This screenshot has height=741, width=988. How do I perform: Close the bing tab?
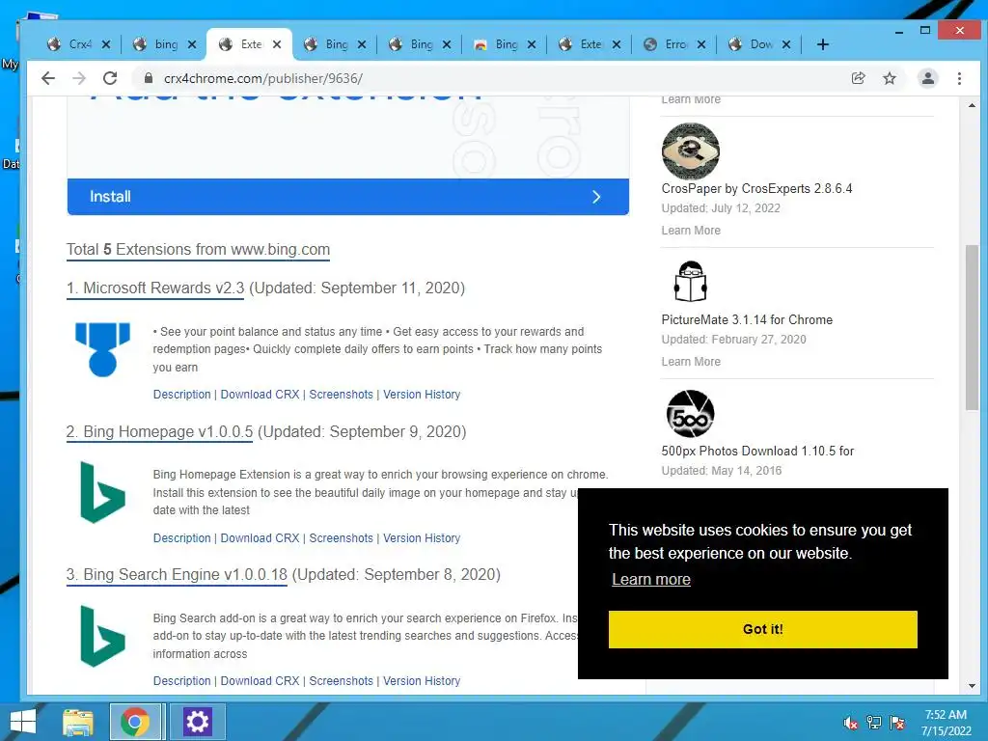192,44
